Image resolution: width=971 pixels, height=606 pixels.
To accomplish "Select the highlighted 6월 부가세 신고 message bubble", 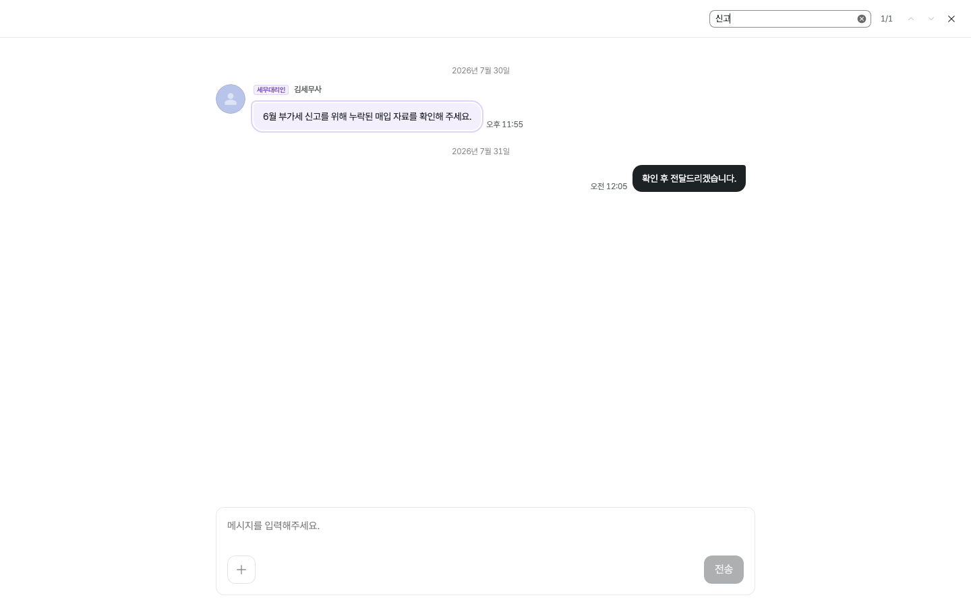I will (367, 116).
